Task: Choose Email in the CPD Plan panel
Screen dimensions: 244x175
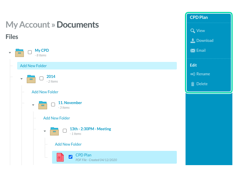Action: point(201,50)
